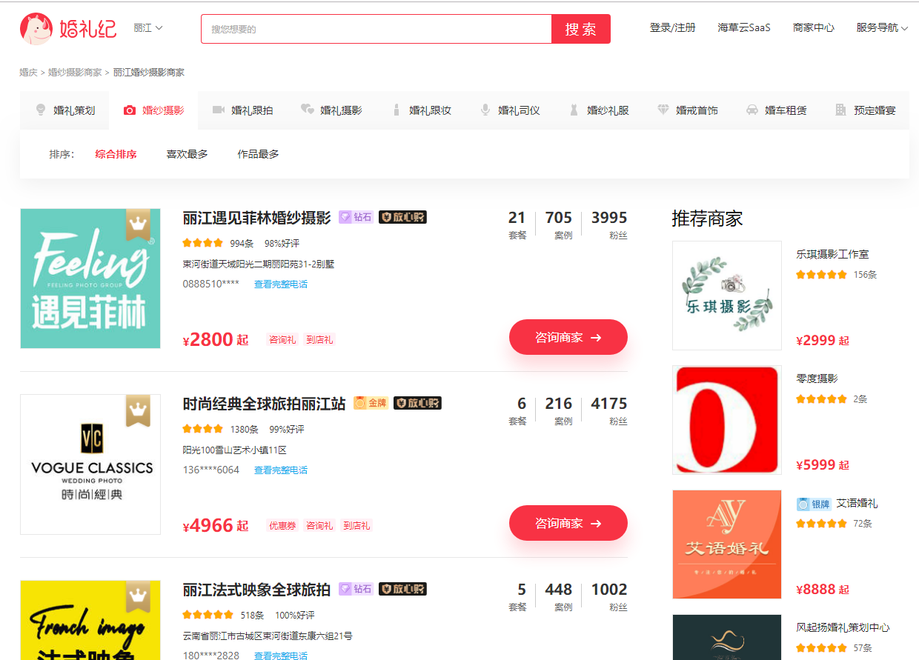This screenshot has height=660, width=919.
Task: Switch to 喜欢最多 sorting
Action: (187, 154)
